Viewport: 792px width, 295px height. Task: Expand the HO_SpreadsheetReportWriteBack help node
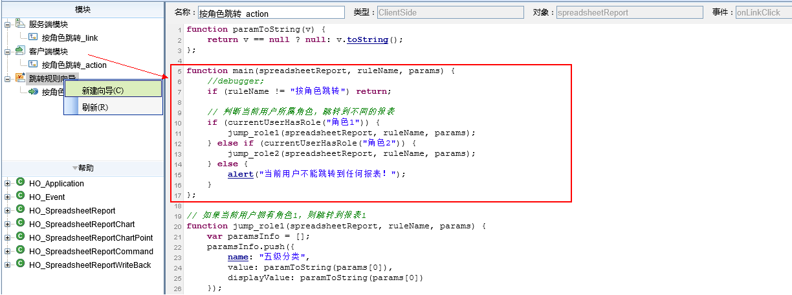[8, 265]
